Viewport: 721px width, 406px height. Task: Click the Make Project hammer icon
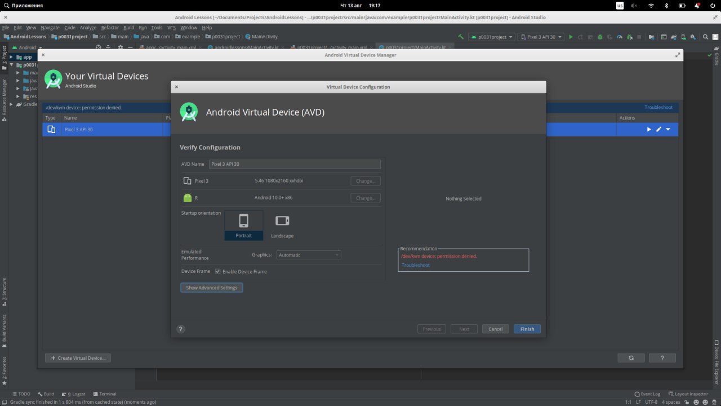pyautogui.click(x=461, y=37)
